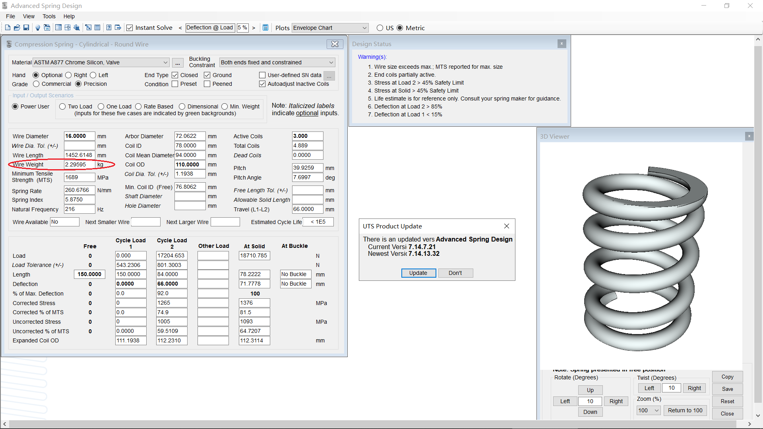Open the Help menu
The height and width of the screenshot is (429, 763).
[69, 16]
